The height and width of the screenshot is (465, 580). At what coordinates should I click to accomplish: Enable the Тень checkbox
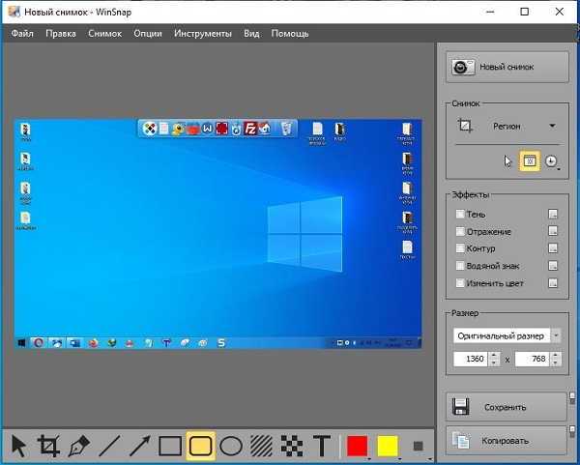[x=460, y=214]
